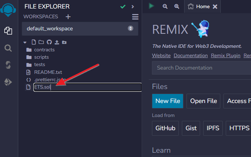The width and height of the screenshot is (251, 157).
Task: Zoom out the editor font
Action: click(165, 6)
